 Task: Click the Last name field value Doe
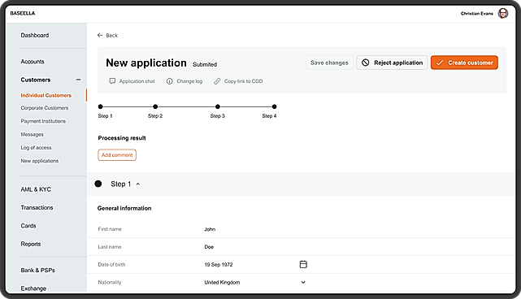[x=209, y=247]
